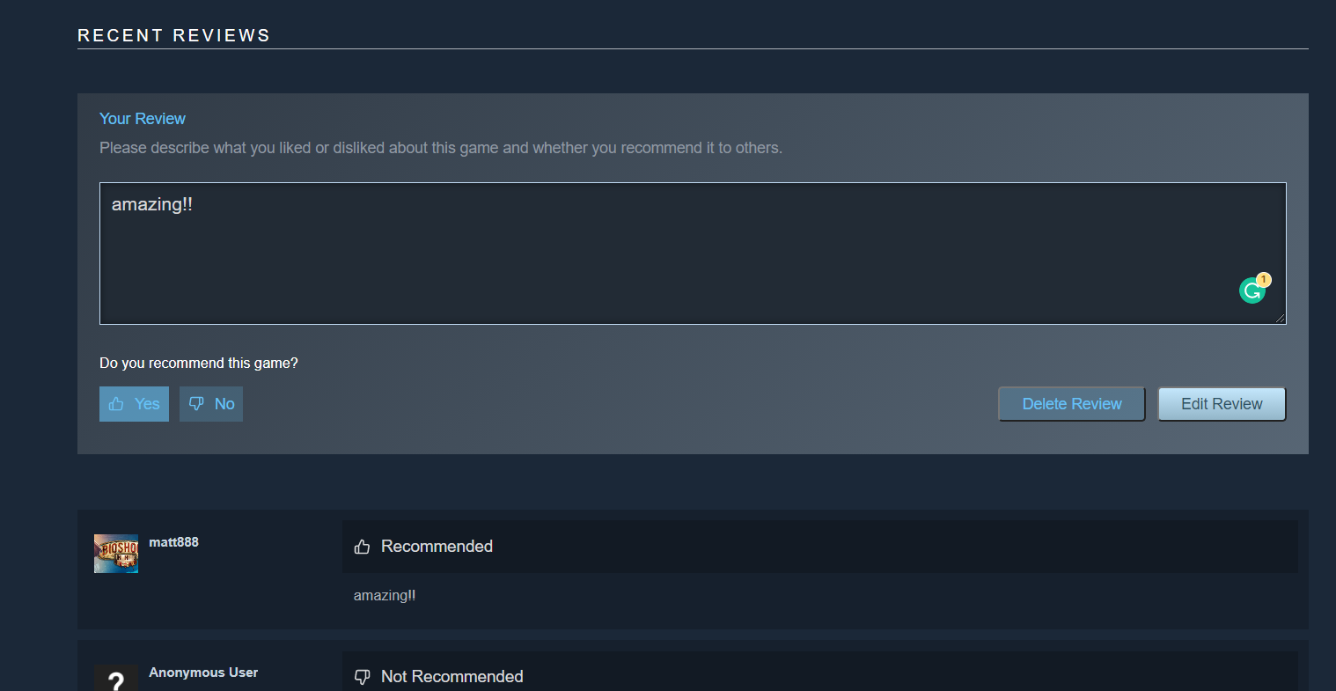Open the matt888 username link
This screenshot has width=1336, height=691.
(x=173, y=542)
